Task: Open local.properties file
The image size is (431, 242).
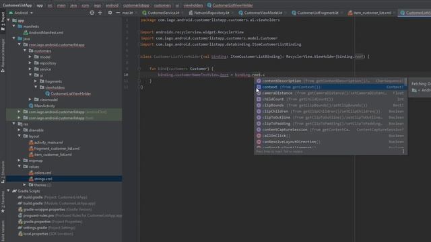Action: pyautogui.click(x=45, y=234)
